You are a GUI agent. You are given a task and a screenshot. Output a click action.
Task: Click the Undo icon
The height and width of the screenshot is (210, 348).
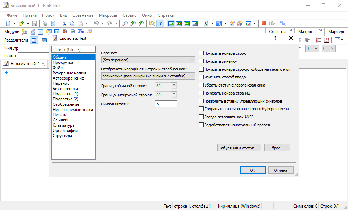pyautogui.click(x=96, y=23)
